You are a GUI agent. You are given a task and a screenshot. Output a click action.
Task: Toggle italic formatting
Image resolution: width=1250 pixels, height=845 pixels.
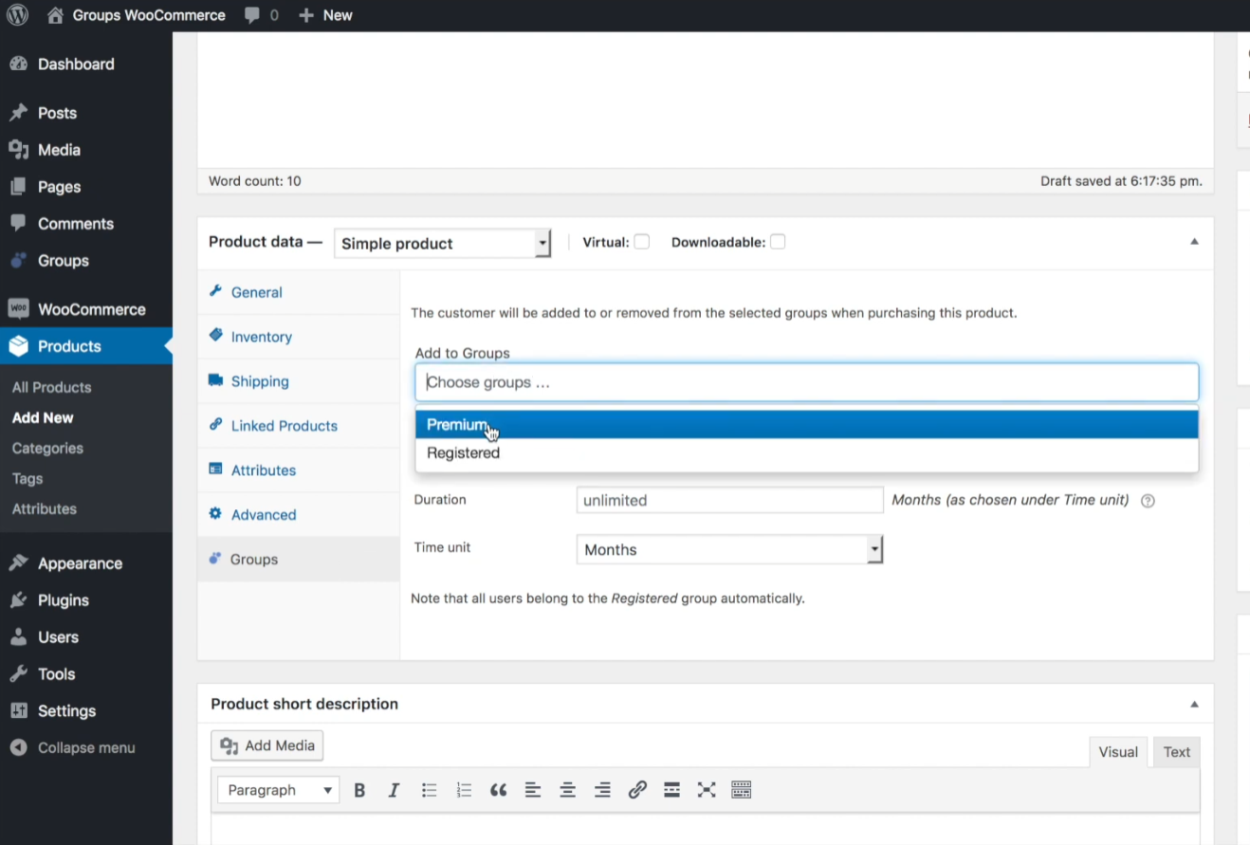(394, 790)
